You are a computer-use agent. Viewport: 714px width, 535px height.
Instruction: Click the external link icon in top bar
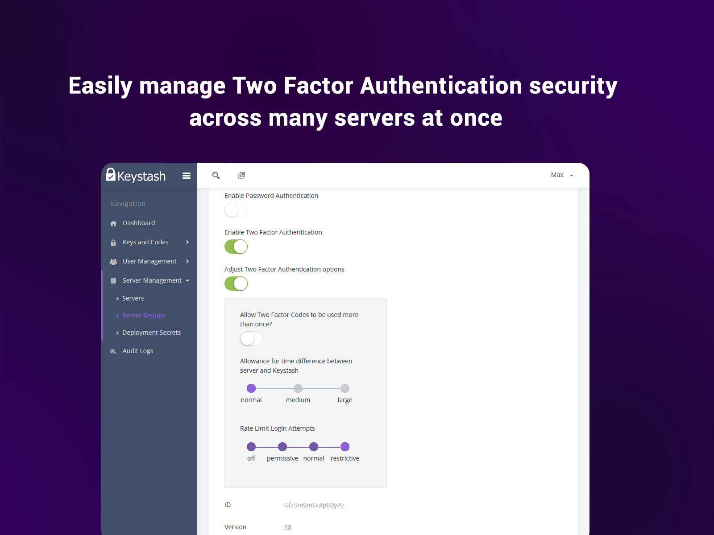(x=241, y=175)
